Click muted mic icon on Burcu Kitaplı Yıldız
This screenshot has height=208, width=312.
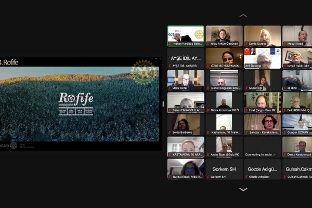click(x=170, y=177)
